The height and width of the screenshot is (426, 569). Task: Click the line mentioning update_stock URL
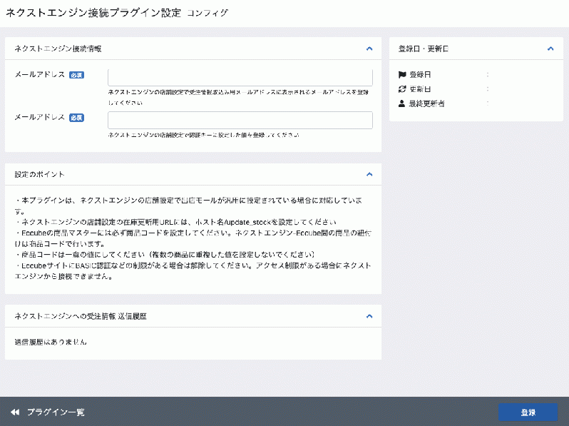[x=175, y=222]
